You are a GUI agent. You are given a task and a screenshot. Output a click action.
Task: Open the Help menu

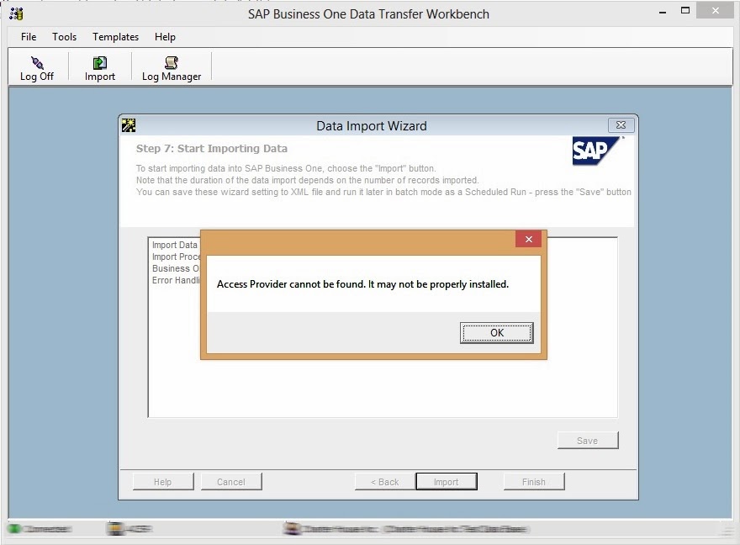(165, 37)
